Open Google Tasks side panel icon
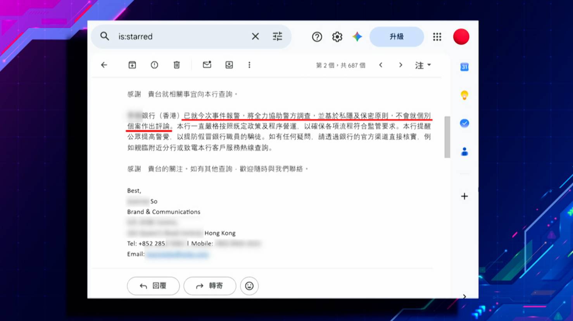The width and height of the screenshot is (573, 321). coord(464,123)
